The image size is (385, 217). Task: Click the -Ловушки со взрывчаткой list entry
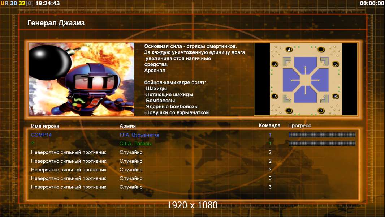[x=177, y=112]
